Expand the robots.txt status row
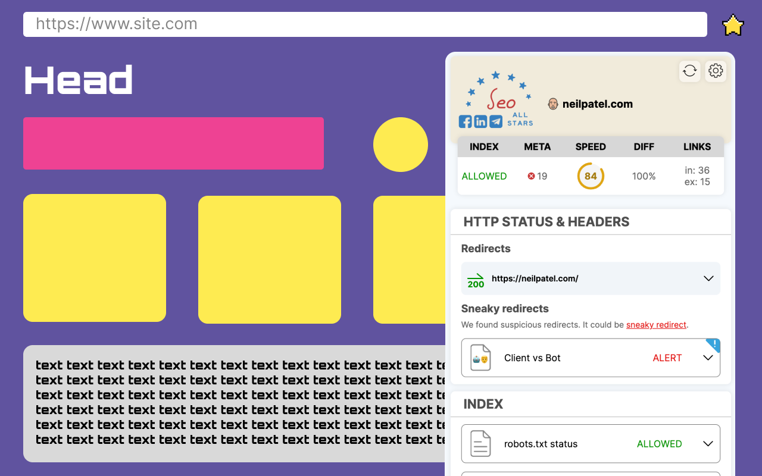 point(708,443)
